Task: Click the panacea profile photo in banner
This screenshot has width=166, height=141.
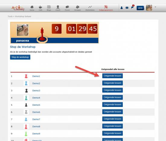Action: pos(23,30)
